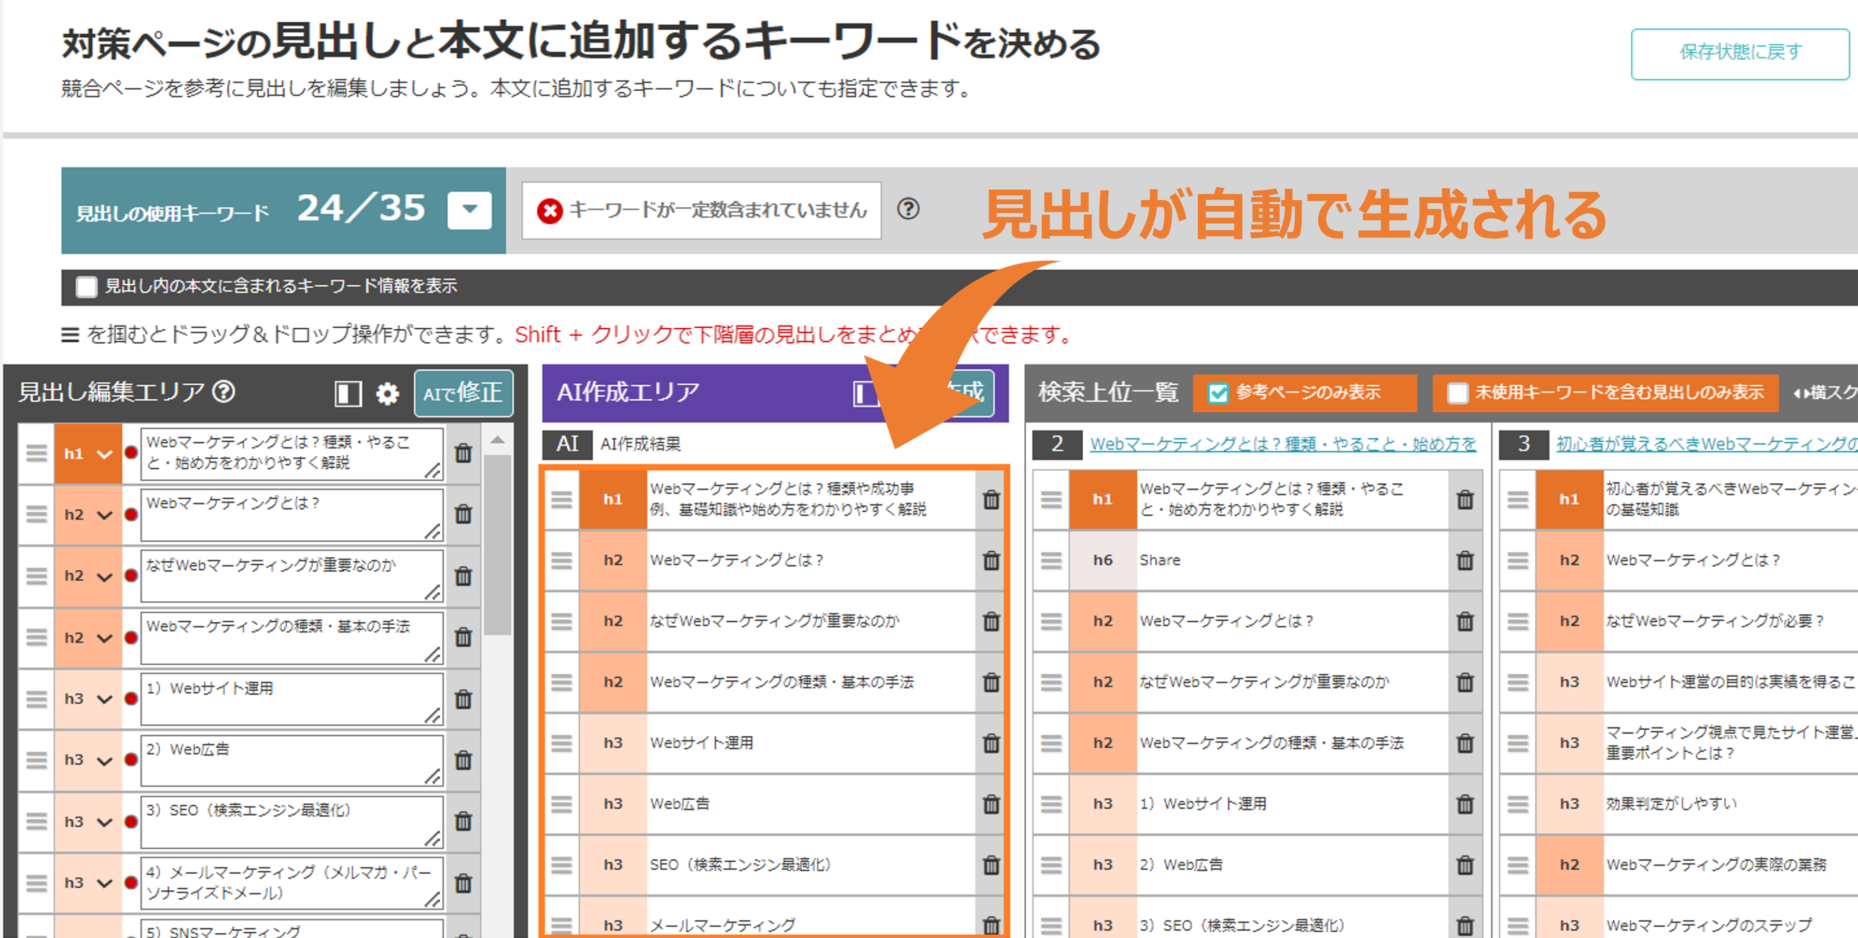Screen dimensions: 1858x938
Task: Toggle 見出し内の本文に含まれるキーワード情報を表示 checkbox
Action: 87,286
